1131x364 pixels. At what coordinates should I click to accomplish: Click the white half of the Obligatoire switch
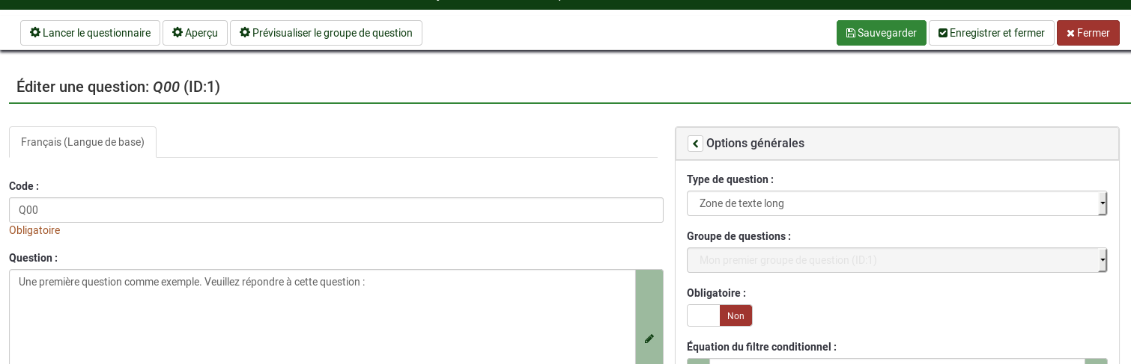tap(703, 315)
